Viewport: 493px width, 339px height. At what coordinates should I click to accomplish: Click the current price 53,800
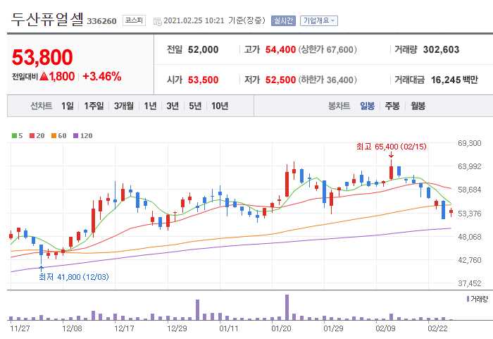pyautogui.click(x=42, y=58)
